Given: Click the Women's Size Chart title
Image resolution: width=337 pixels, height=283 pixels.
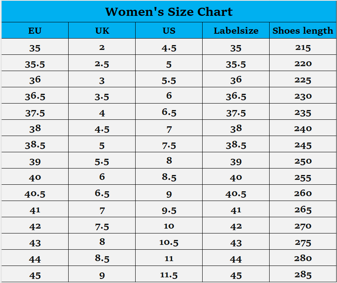Looking at the screenshot, I should click(x=168, y=11).
